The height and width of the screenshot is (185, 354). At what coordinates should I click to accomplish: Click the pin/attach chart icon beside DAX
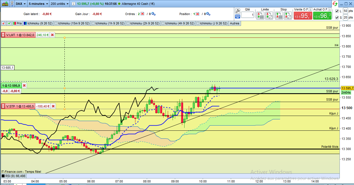pos(12,4)
